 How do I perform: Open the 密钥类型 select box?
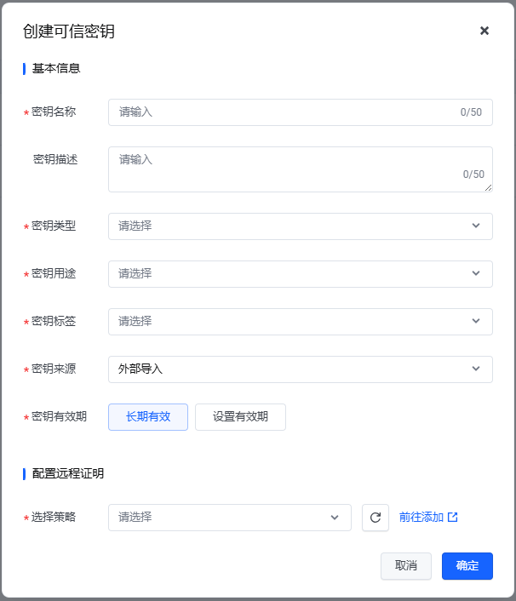290,226
